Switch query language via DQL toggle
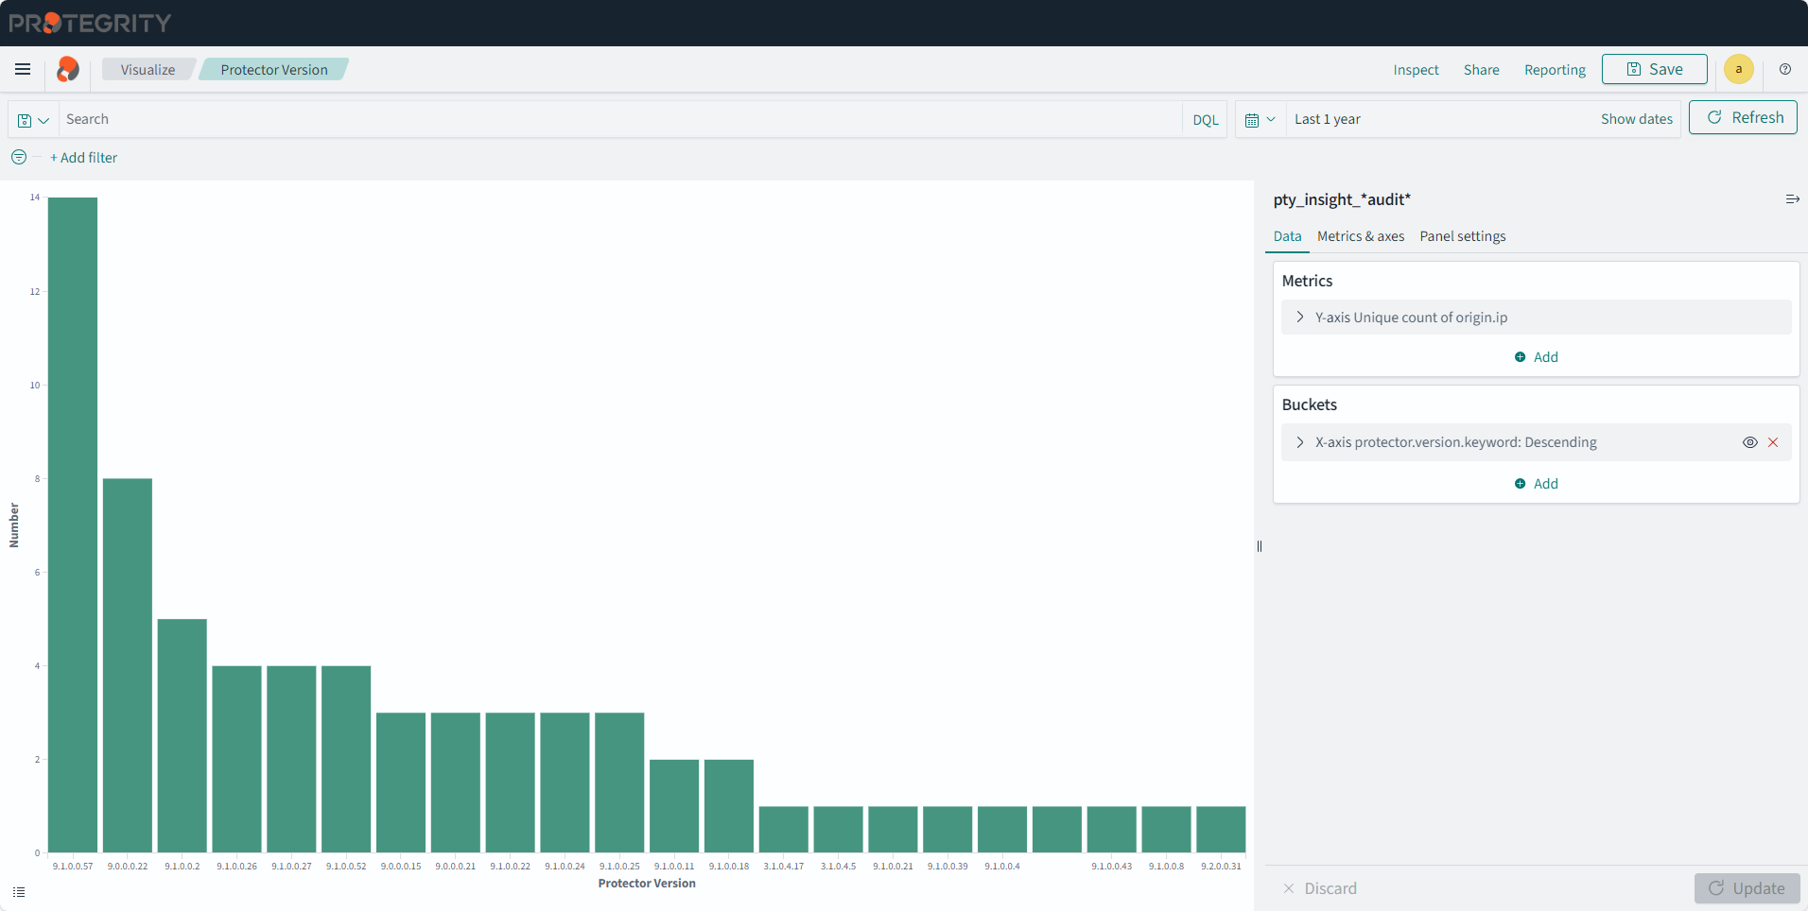Screen dimensions: 1808x911 tap(1205, 120)
